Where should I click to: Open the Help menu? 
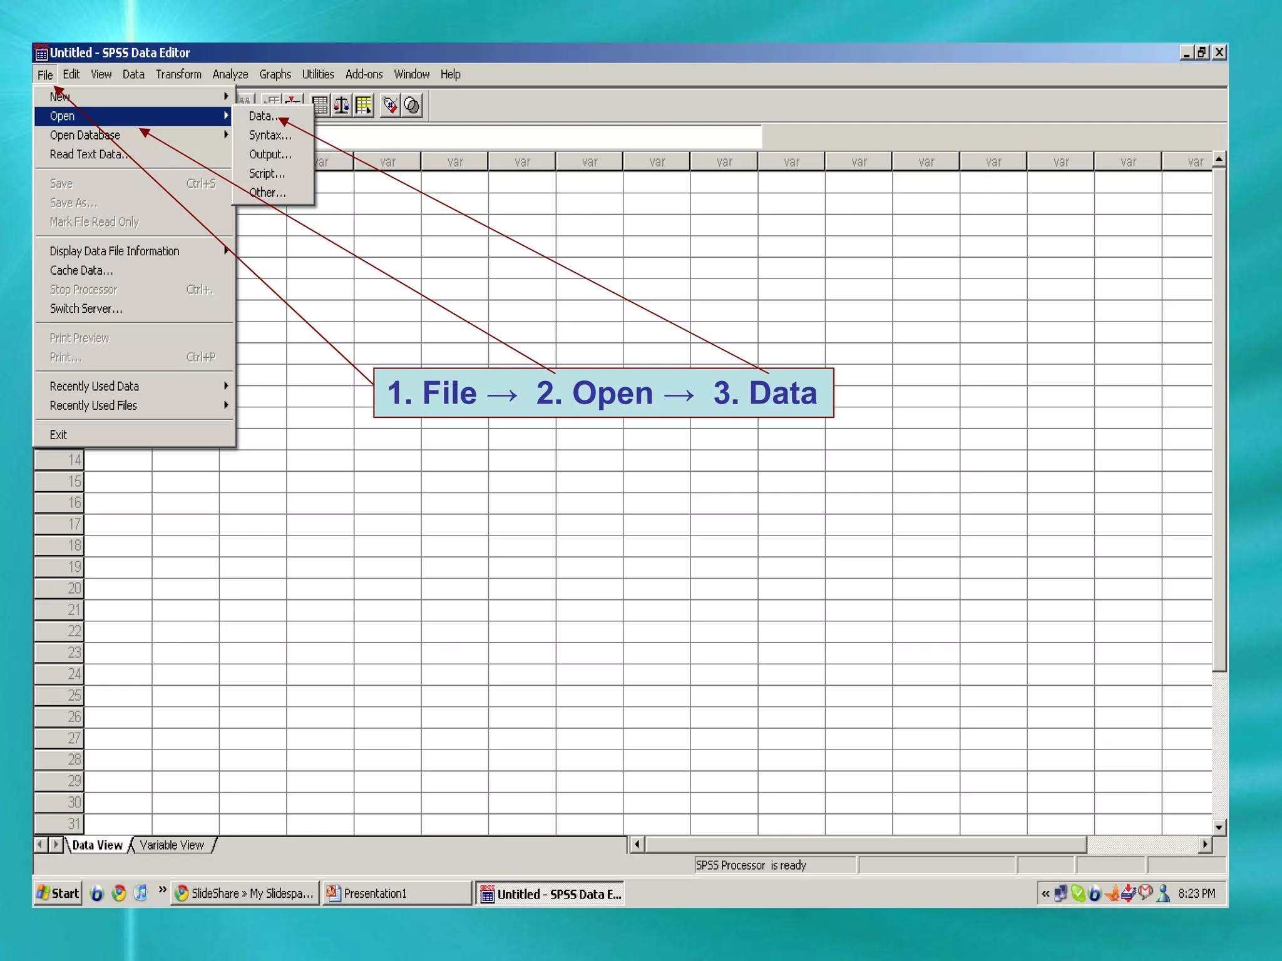(450, 74)
